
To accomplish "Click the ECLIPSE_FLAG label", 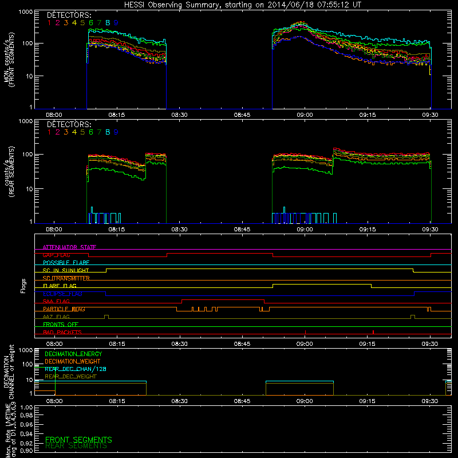I will [62, 294].
